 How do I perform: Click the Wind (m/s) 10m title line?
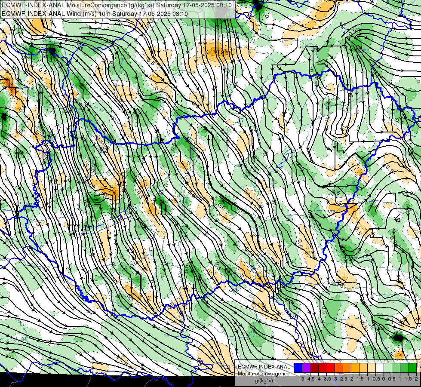pyautogui.click(x=95, y=13)
